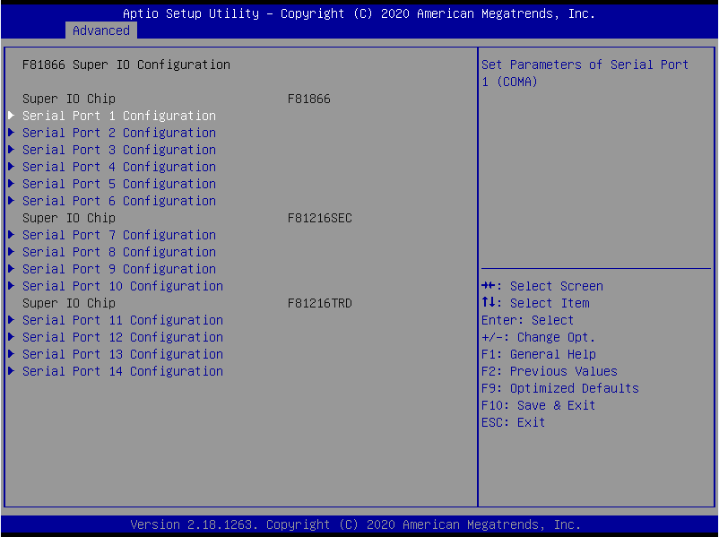Open Serial Port 14 Configuration
This screenshot has height=537, width=719.
[122, 371]
